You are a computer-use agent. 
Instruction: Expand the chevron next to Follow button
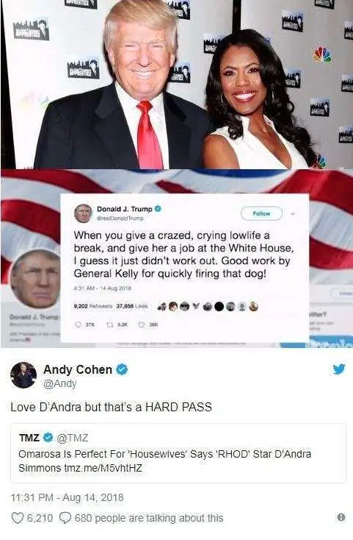click(293, 213)
